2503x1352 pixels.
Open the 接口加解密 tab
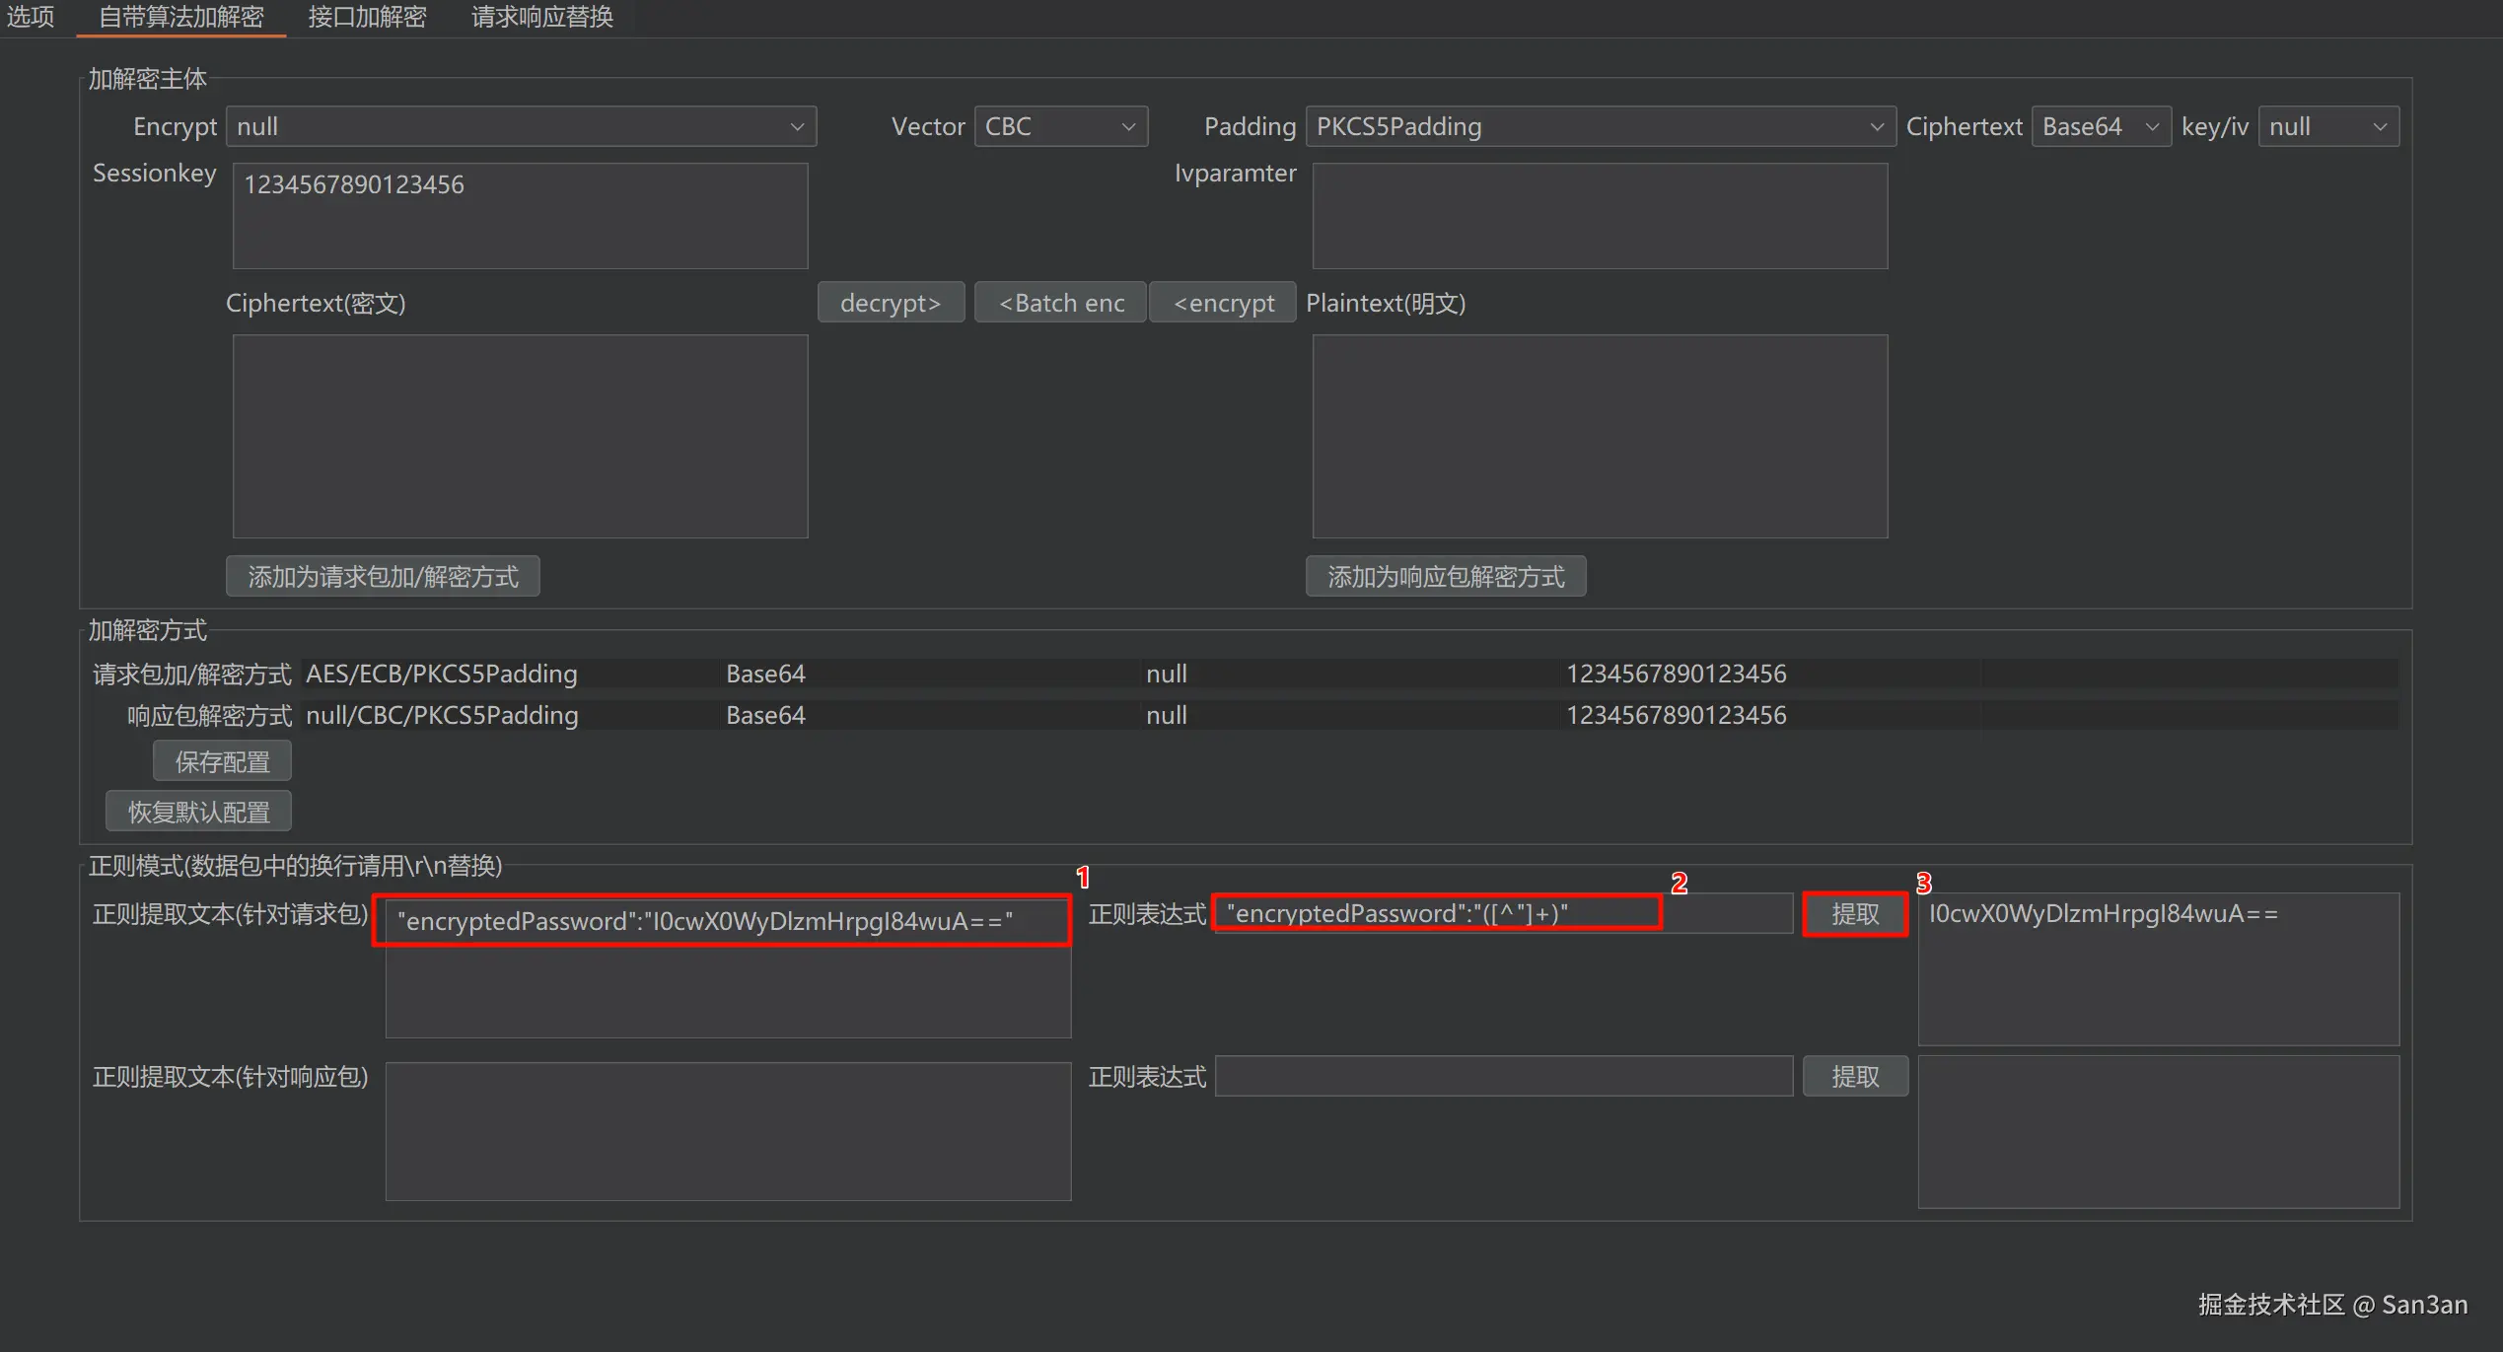tap(367, 17)
